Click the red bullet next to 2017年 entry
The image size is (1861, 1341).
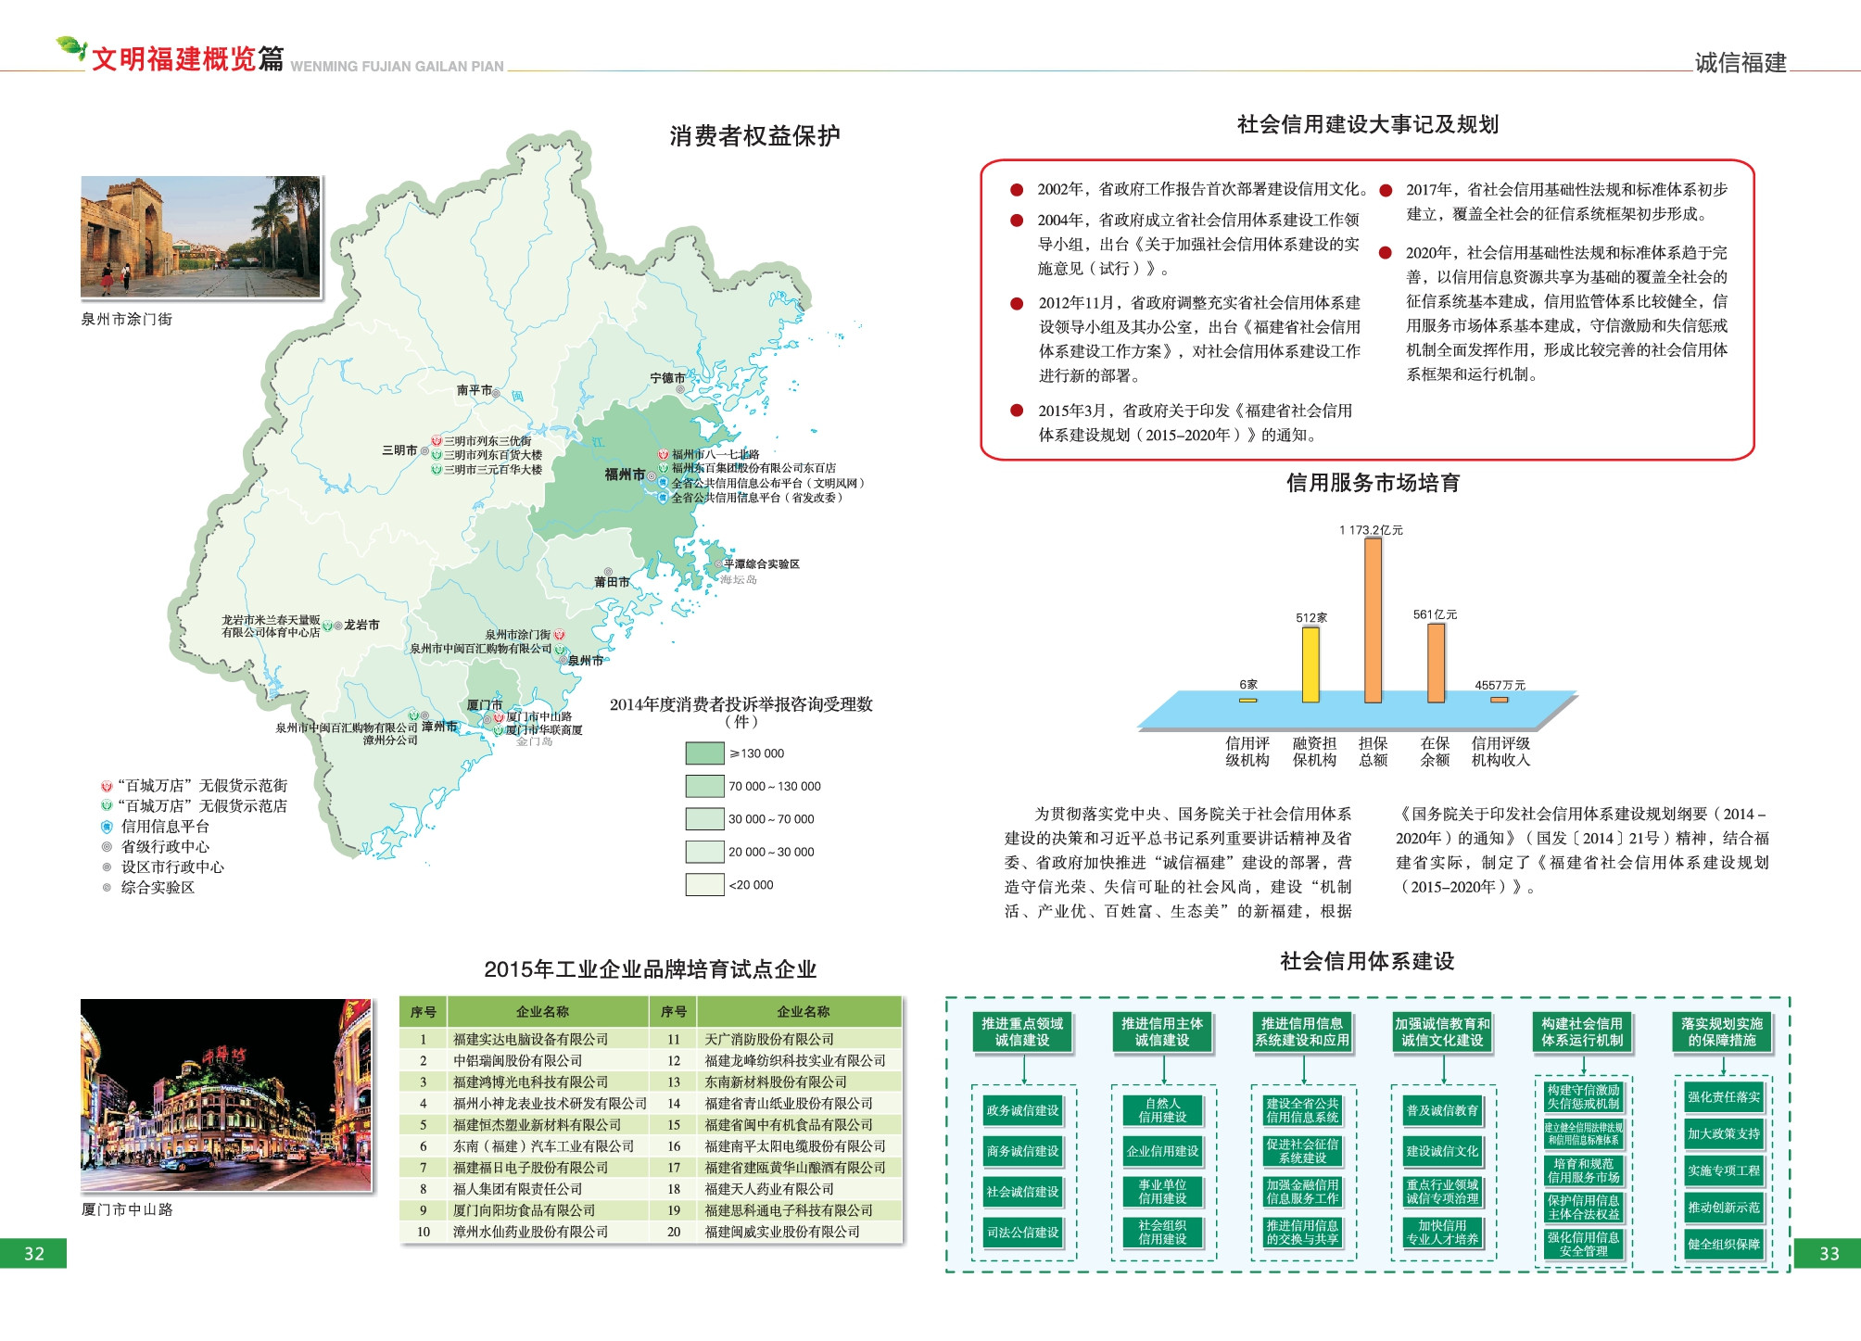tap(1386, 191)
